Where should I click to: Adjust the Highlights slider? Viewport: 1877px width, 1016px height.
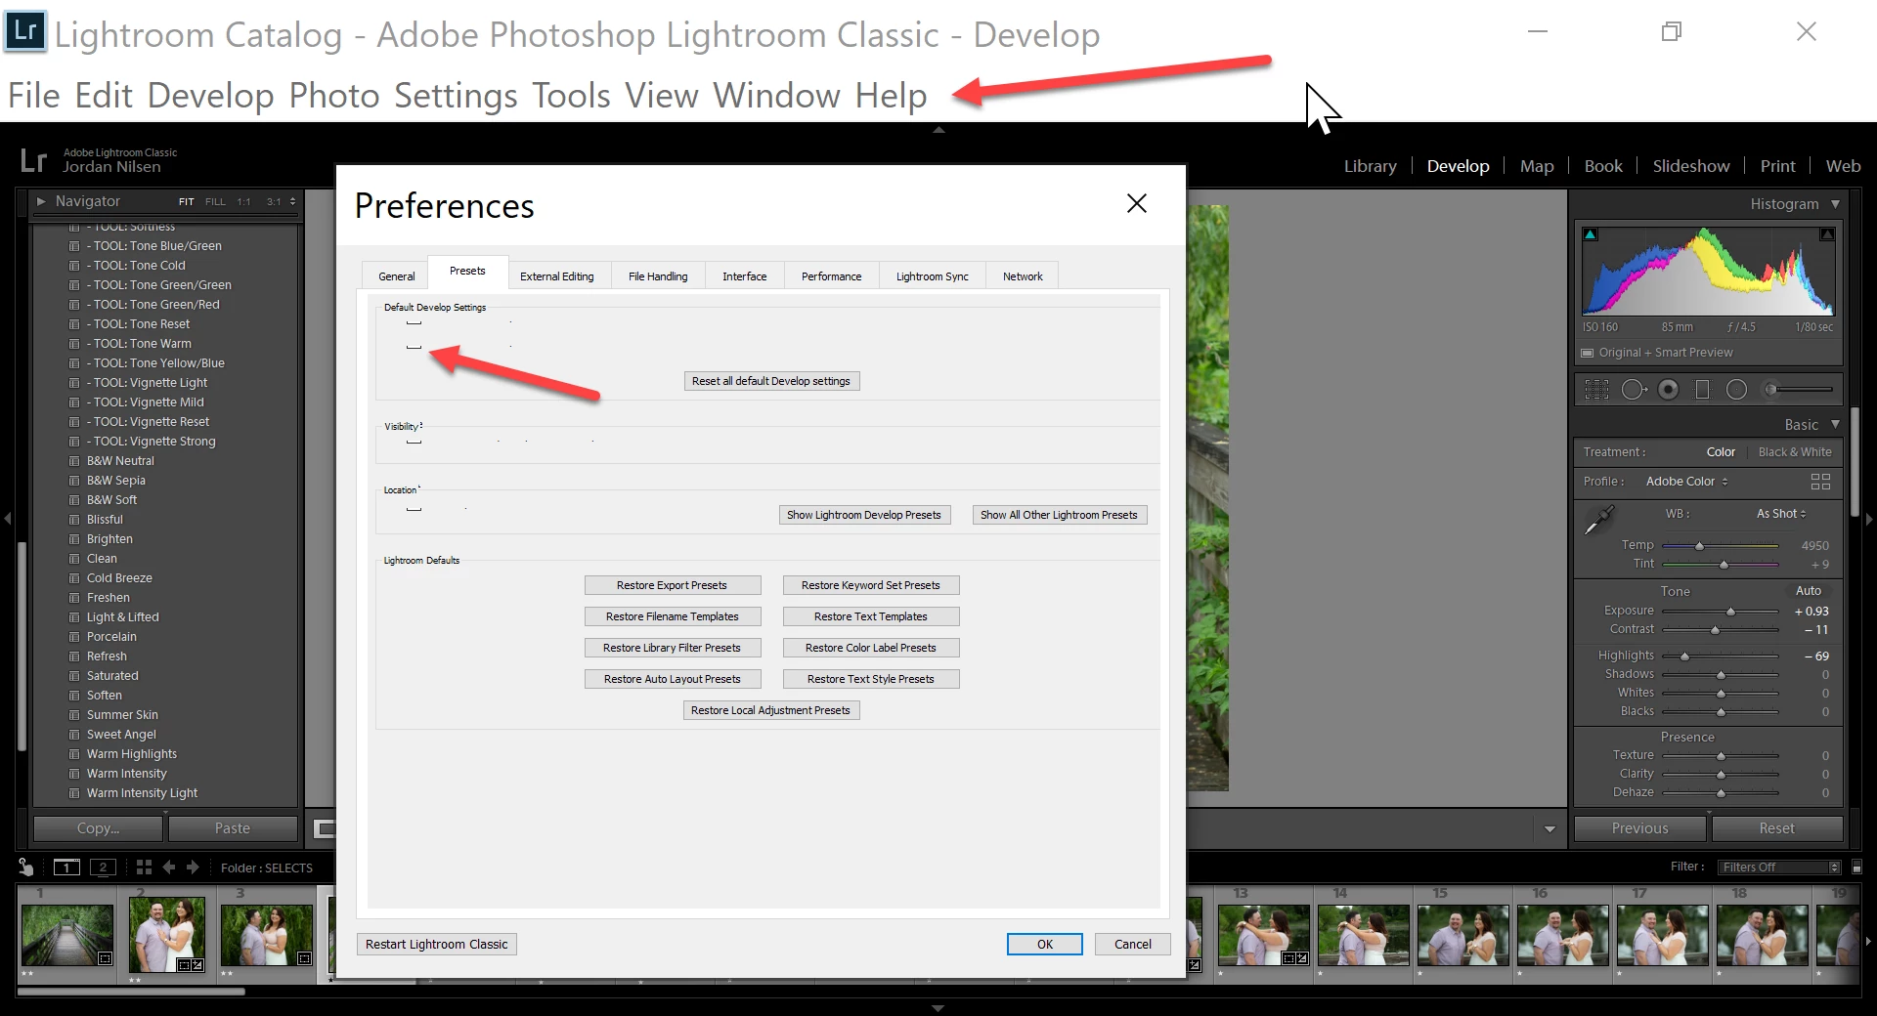(1721, 656)
